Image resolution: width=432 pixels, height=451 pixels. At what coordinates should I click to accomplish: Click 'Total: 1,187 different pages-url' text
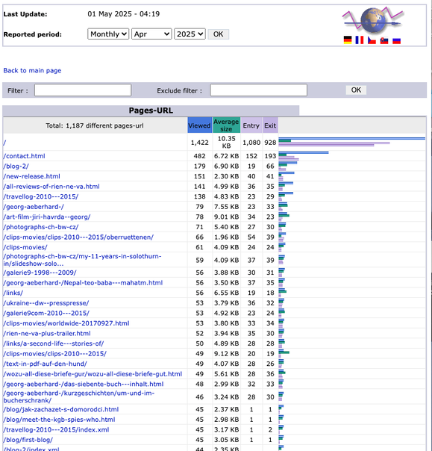coord(95,125)
